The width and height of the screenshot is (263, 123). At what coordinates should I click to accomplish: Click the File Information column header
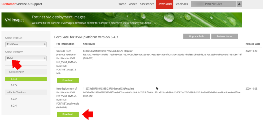(x=65, y=44)
